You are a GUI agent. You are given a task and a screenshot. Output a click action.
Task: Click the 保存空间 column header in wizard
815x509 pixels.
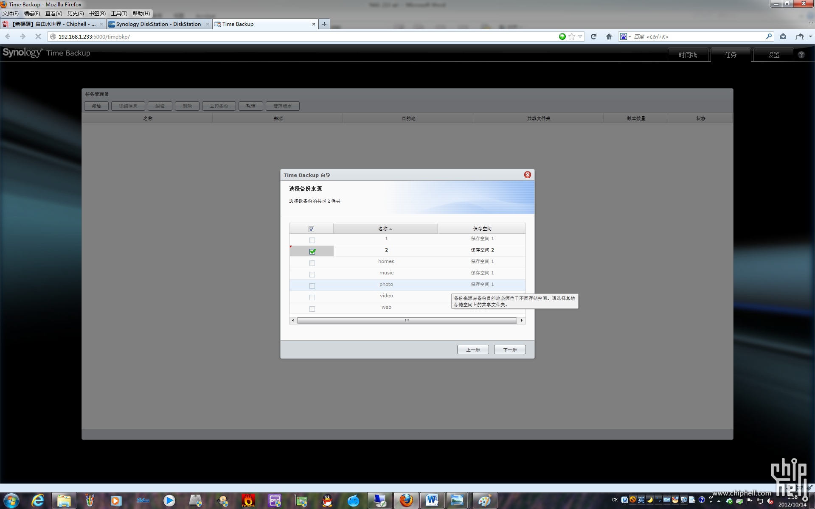pos(482,229)
